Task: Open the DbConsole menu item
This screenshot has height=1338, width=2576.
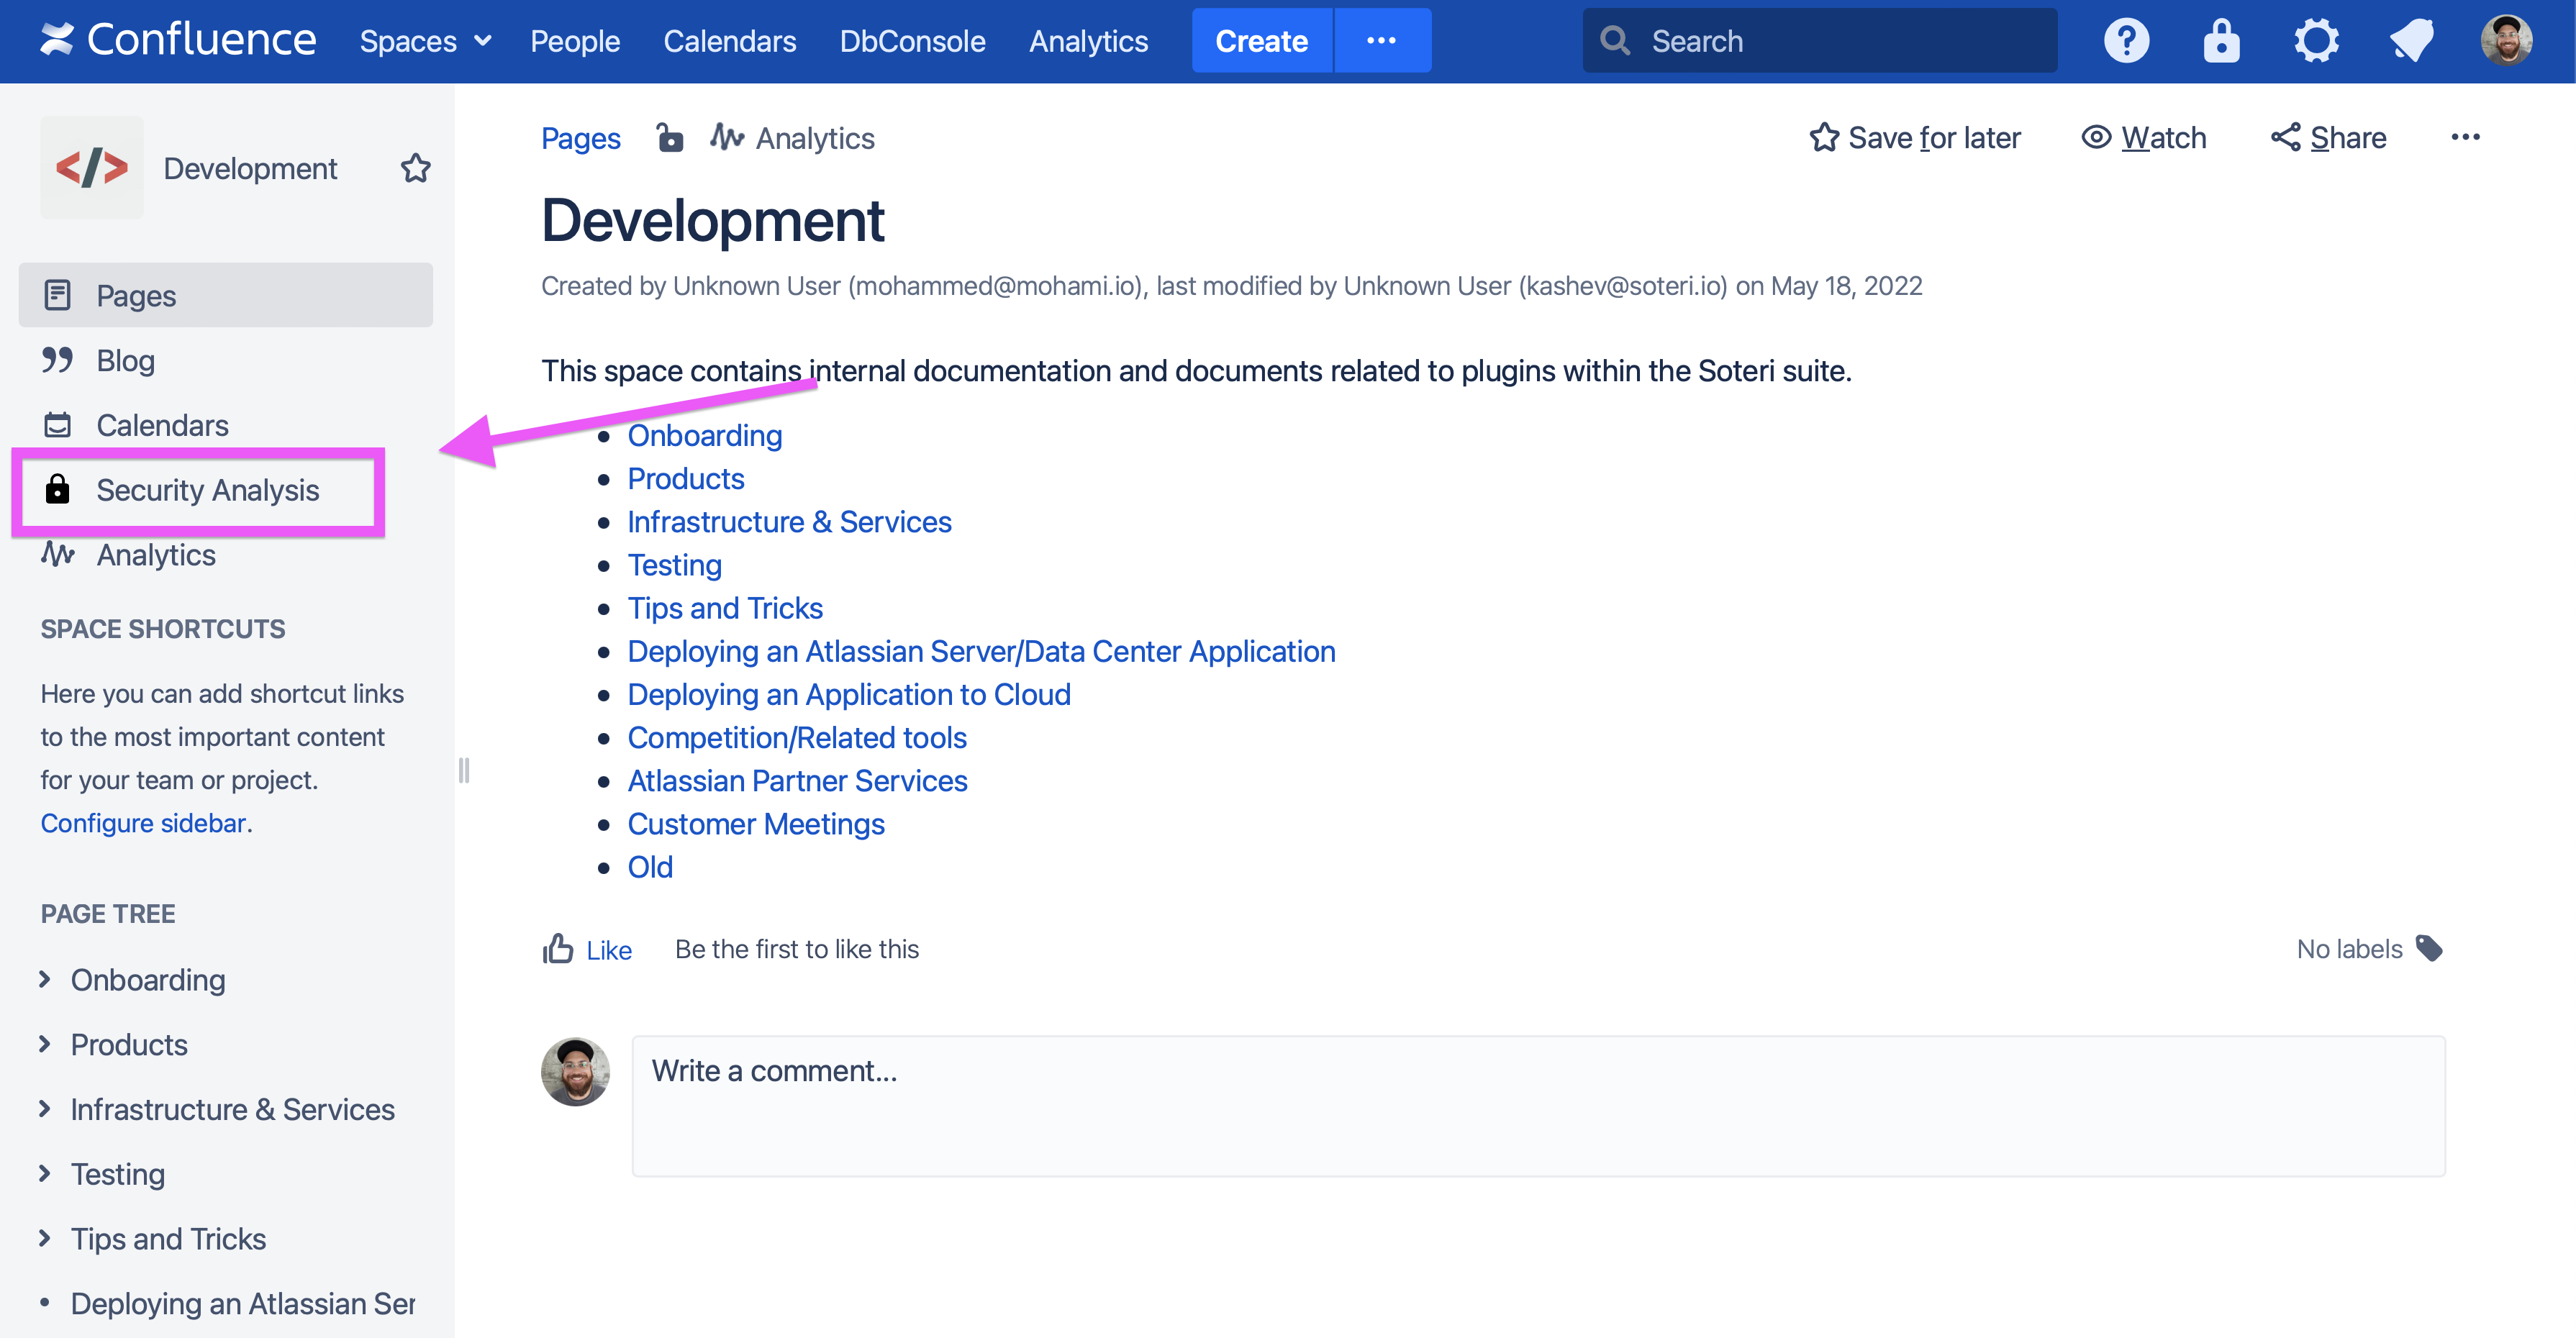Action: (912, 41)
